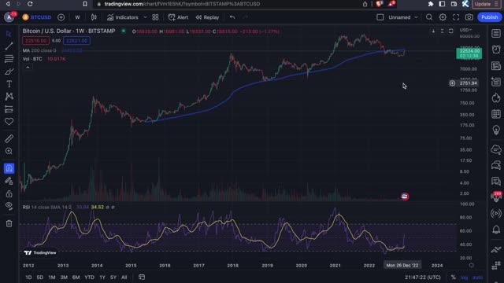The width and height of the screenshot is (504, 283).
Task: Undo the last chart action
Action: pos(232,17)
